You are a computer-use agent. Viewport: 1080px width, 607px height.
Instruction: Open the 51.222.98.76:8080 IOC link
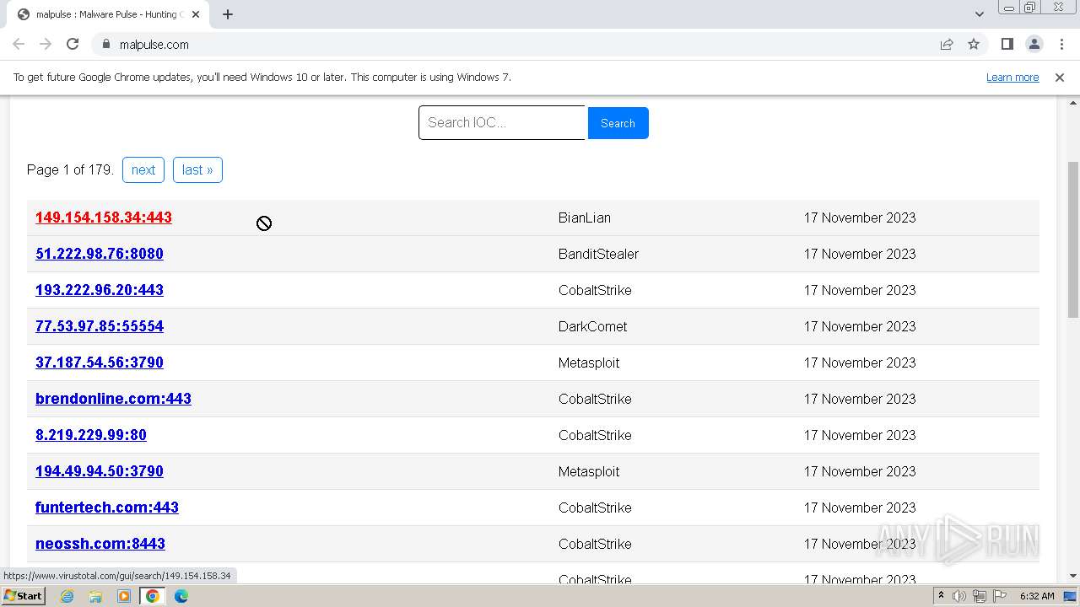pyautogui.click(x=100, y=254)
